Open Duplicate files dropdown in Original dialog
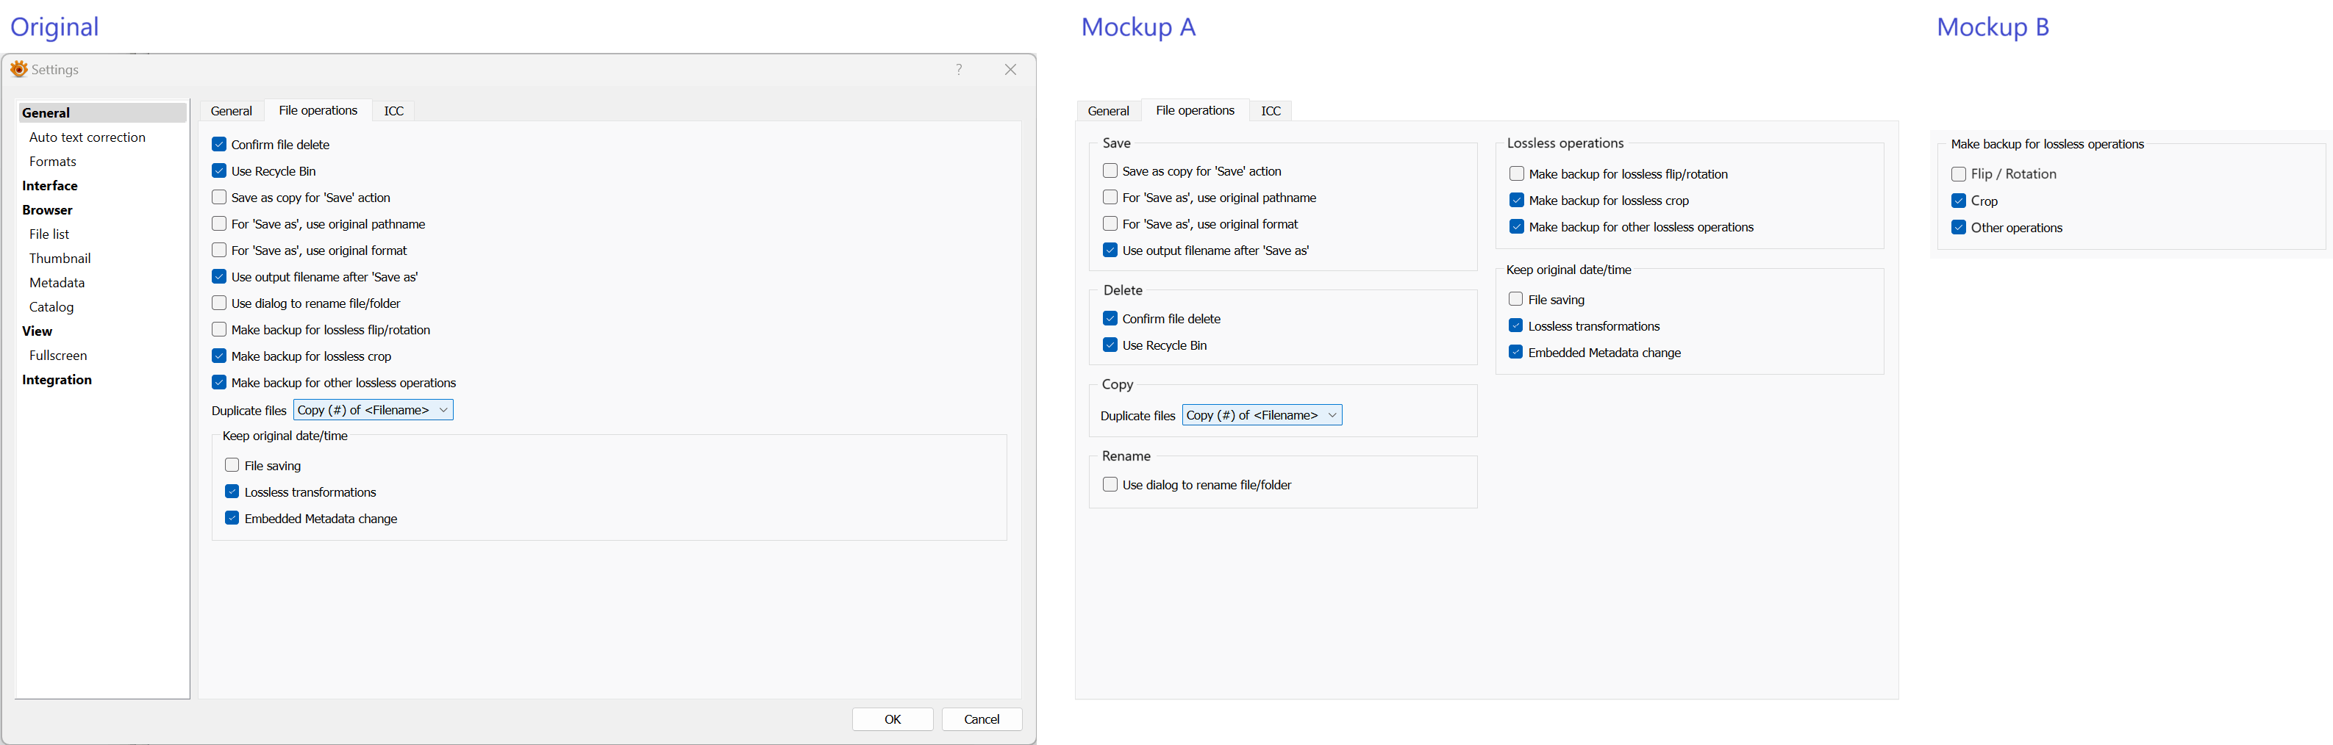 [x=373, y=410]
